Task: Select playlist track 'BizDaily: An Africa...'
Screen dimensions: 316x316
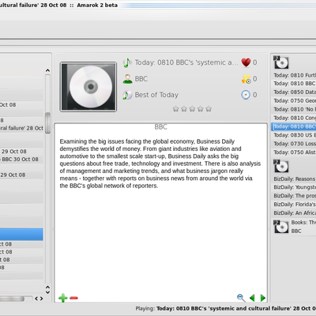Action: [x=294, y=213]
